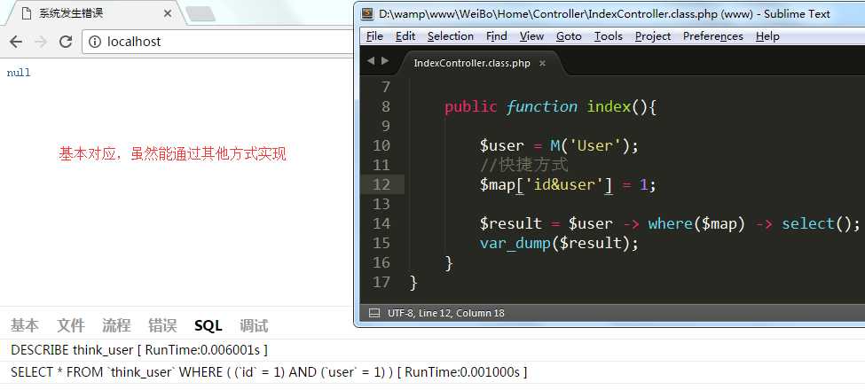Screen dimensions: 865x390
Task: Click the localhost address bar
Action: pyautogui.click(x=218, y=42)
